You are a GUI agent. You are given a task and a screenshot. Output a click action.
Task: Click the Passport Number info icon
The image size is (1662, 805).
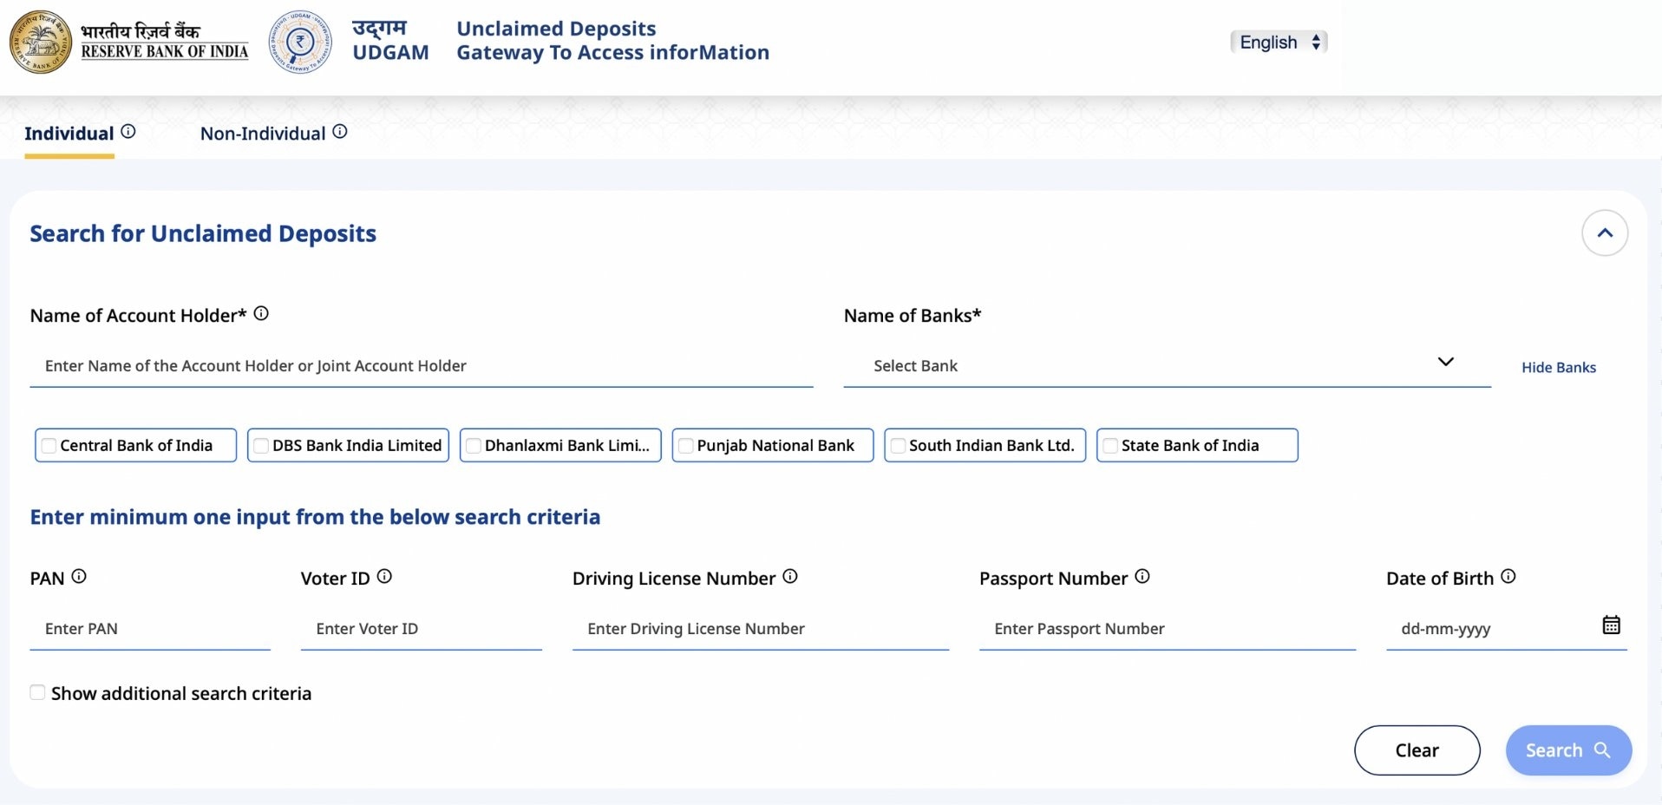click(x=1142, y=577)
